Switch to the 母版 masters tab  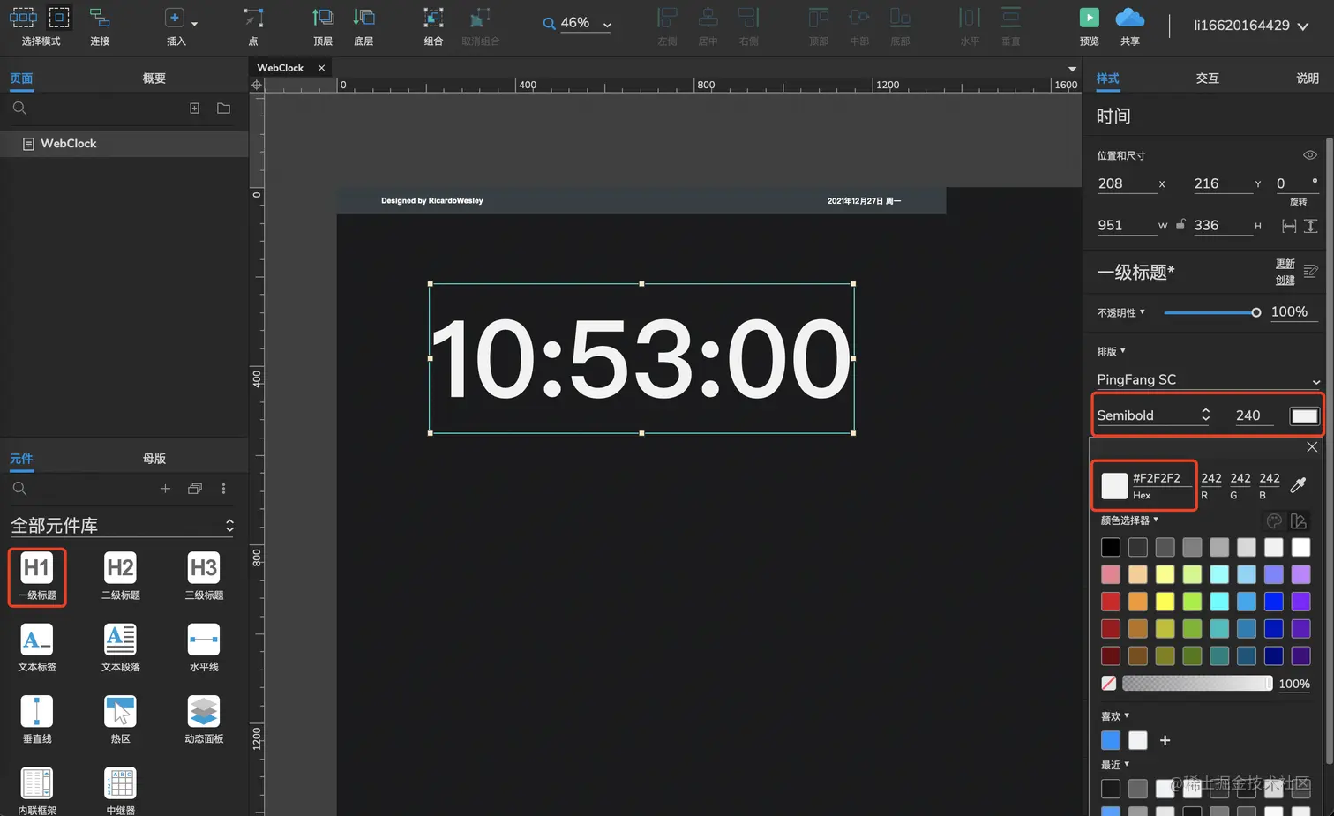click(154, 459)
